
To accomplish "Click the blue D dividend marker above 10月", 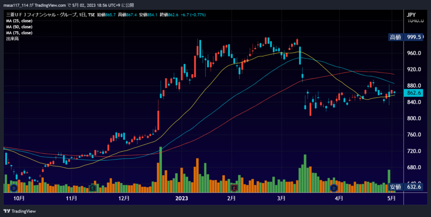I will tap(14, 188).
